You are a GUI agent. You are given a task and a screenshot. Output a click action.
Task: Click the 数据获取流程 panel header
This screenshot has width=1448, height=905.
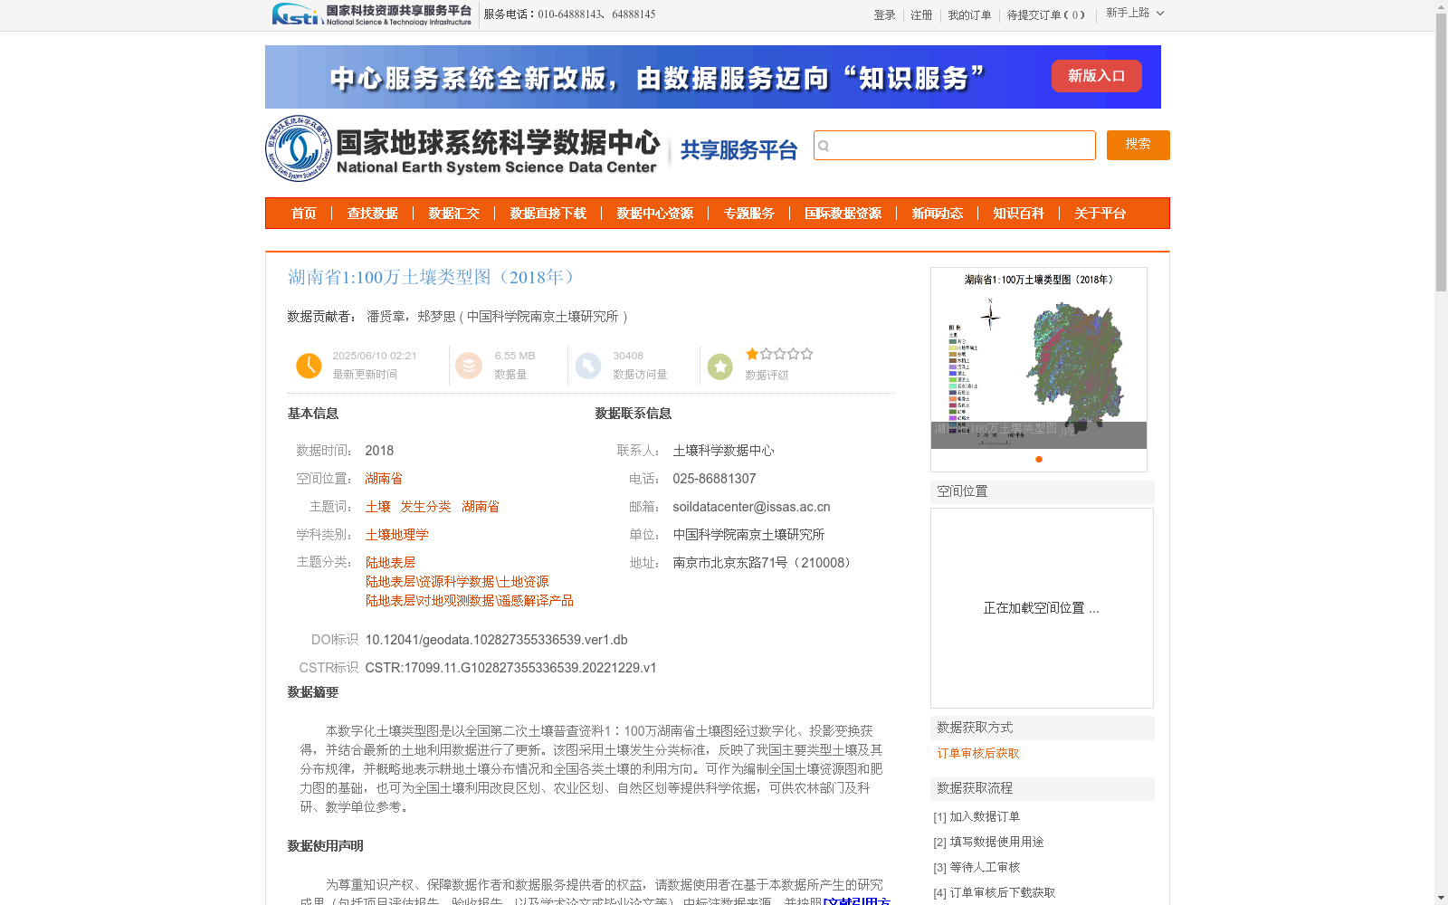[1043, 788]
